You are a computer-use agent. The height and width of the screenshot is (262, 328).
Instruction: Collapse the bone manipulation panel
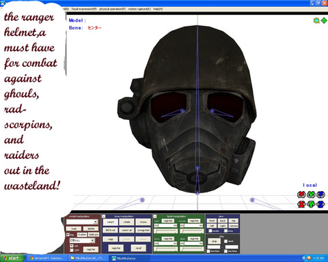click(104, 216)
